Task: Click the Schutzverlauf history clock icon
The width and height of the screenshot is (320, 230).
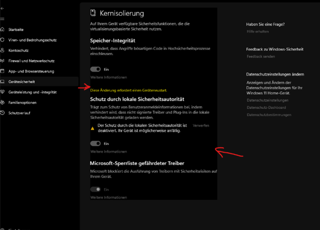Action: pos(2,113)
